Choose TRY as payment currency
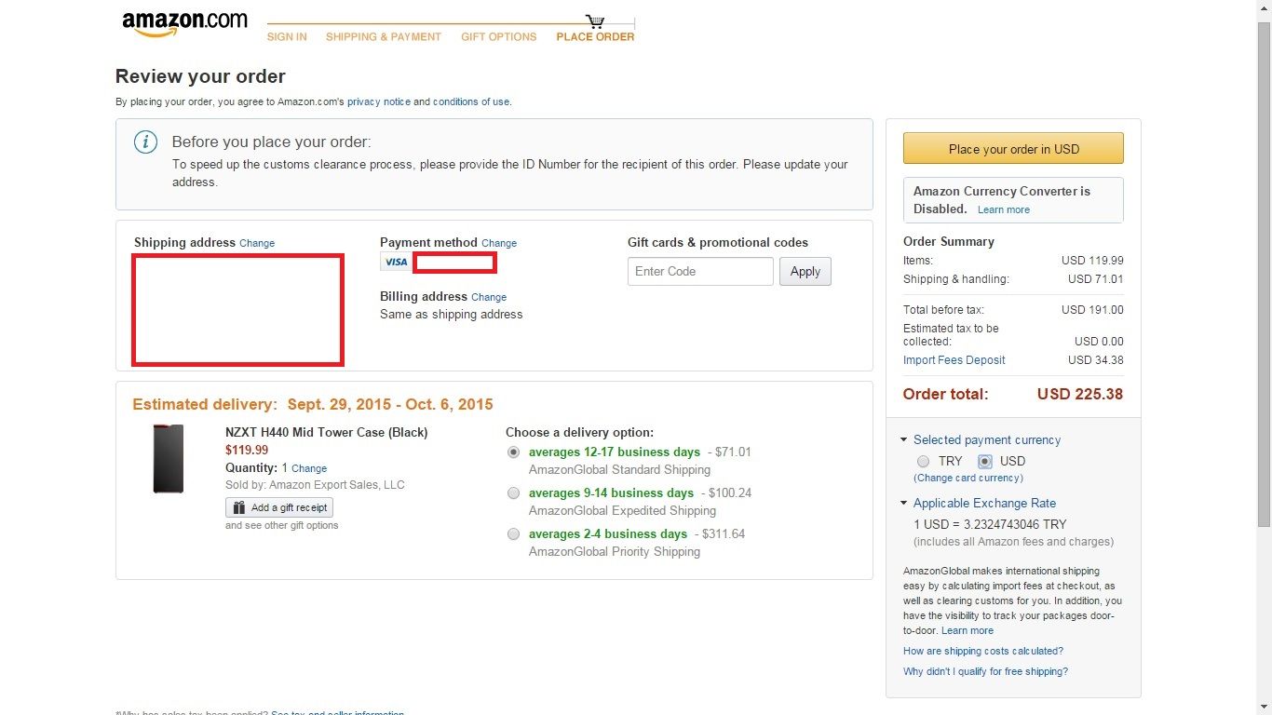The image size is (1272, 715). click(x=923, y=462)
